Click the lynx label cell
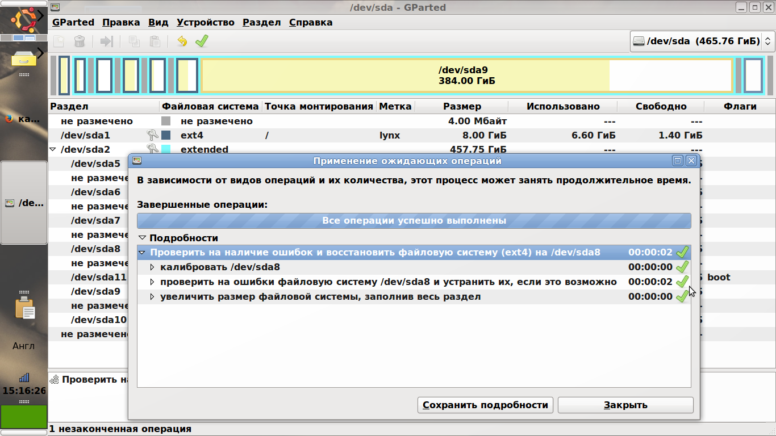This screenshot has height=436, width=776. [x=390, y=135]
